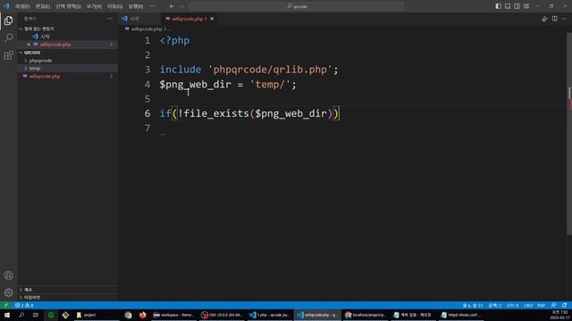
Task: Collapse the QRCODE folder section
Action: tap(21, 53)
